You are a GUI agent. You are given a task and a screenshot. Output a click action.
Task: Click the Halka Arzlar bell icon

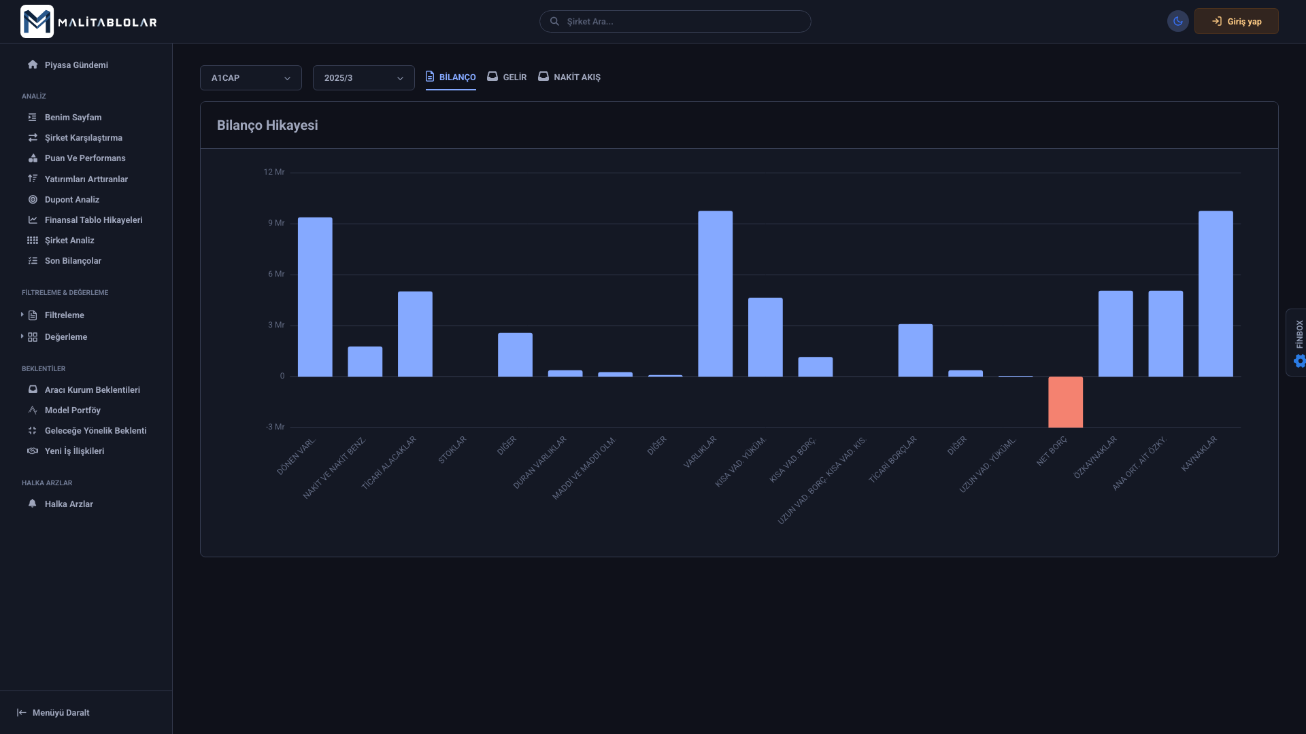[33, 504]
